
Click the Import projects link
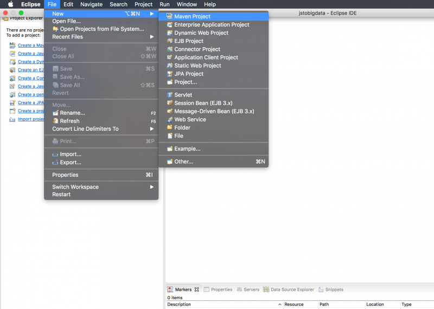click(31, 119)
